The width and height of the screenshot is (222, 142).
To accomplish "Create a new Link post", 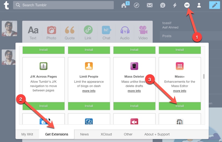I will point(88,33).
